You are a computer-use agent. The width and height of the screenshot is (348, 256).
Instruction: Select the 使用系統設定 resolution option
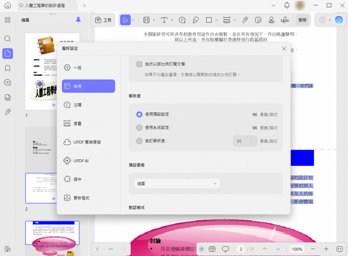pyautogui.click(x=139, y=128)
